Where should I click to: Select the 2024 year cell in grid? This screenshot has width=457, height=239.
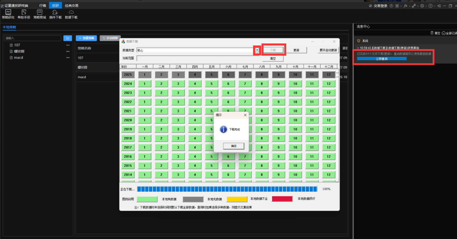[x=128, y=84]
